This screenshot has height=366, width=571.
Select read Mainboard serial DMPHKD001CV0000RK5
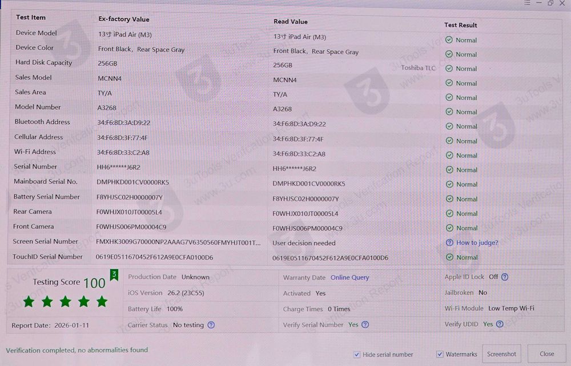click(309, 184)
